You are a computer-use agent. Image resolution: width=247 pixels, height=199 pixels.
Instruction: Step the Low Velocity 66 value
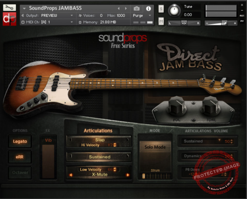click(115, 169)
